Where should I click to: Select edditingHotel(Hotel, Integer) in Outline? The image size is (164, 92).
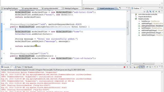tap(152, 33)
